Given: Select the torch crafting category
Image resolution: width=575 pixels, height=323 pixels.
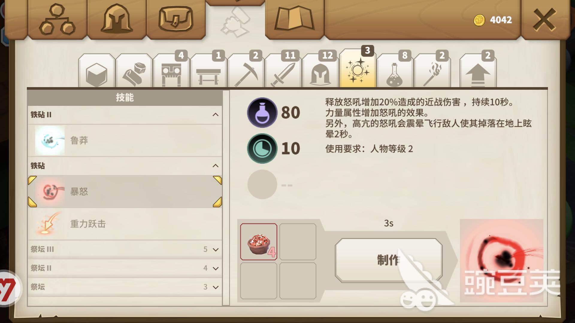Looking at the screenshot, I should click(432, 72).
